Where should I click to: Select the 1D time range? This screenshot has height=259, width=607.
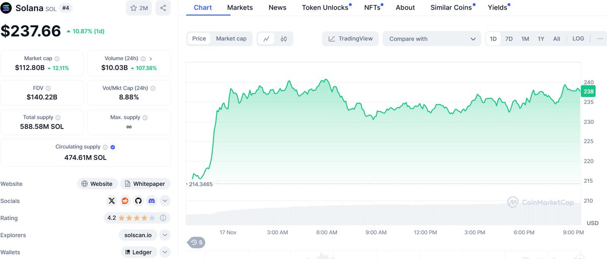click(x=493, y=38)
